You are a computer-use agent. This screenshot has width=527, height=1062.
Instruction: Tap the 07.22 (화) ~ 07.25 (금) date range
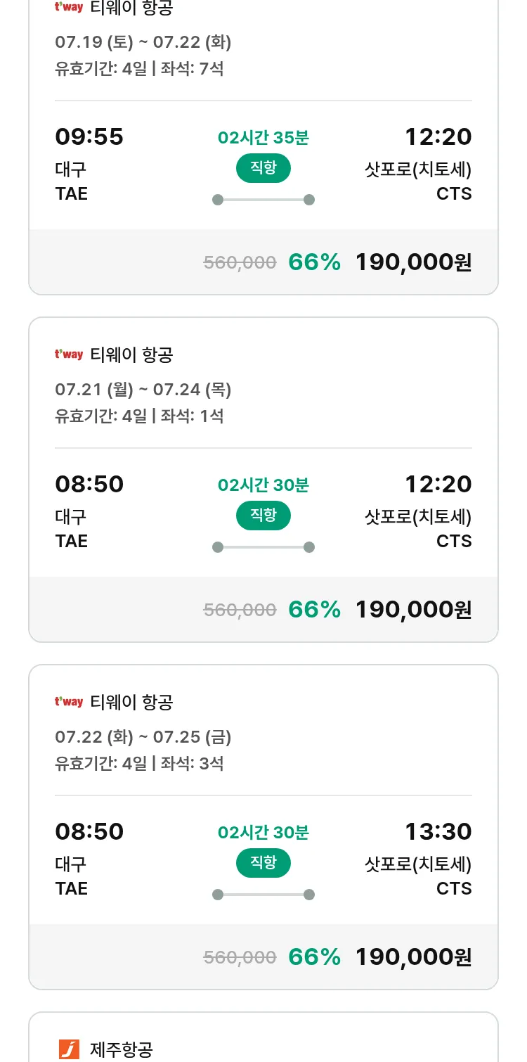143,737
